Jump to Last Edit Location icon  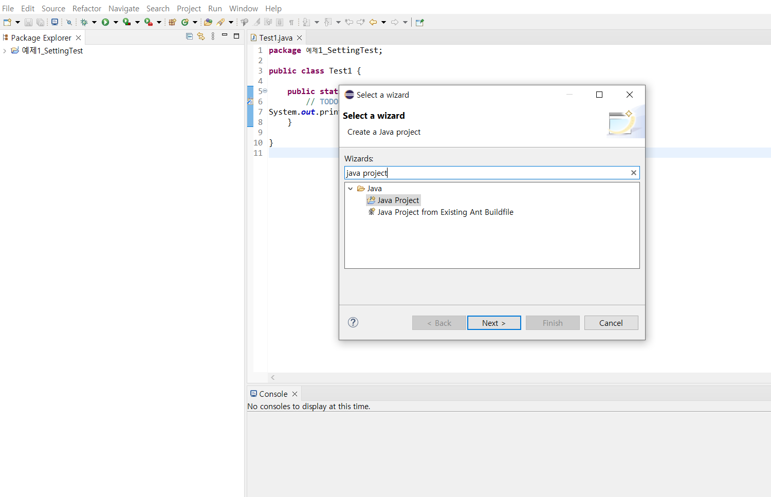click(349, 22)
